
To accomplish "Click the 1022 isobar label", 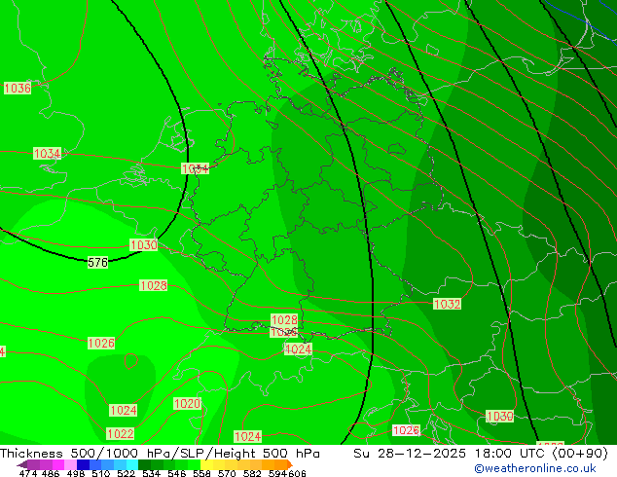I will click(121, 434).
